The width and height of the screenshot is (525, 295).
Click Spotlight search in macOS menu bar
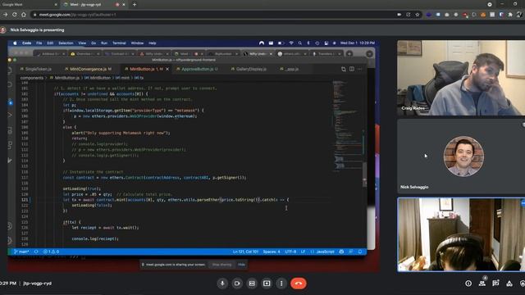[300, 43]
